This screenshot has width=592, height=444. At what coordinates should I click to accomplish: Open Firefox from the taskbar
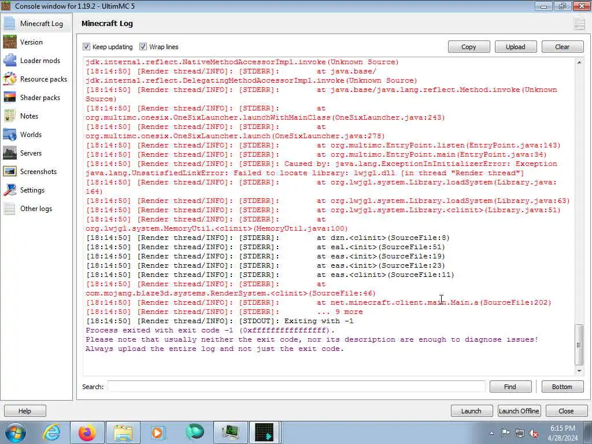pos(87,432)
